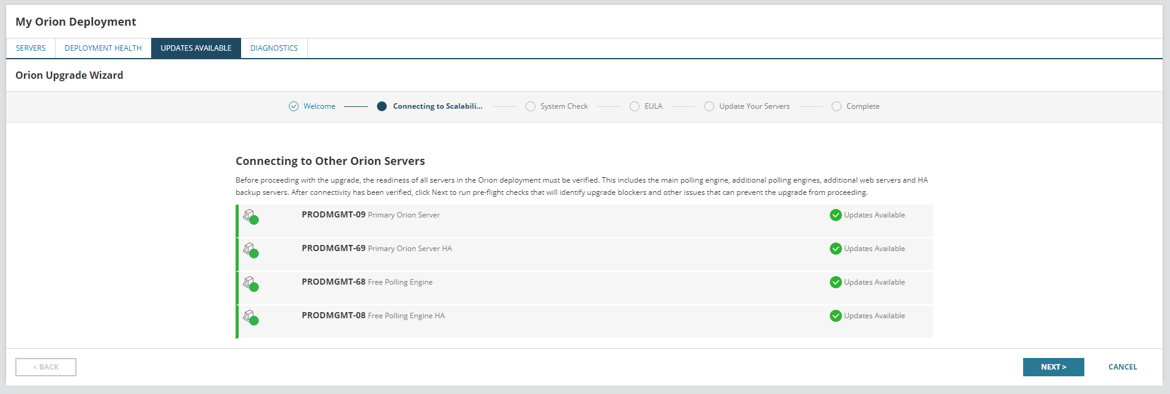Viewport: 1170px width, 394px height.
Task: Open the Diagnostics tab
Action: pyautogui.click(x=274, y=48)
